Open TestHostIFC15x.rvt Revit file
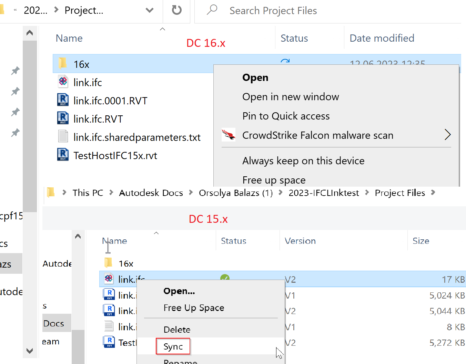This screenshot has width=466, height=364. tap(115, 155)
